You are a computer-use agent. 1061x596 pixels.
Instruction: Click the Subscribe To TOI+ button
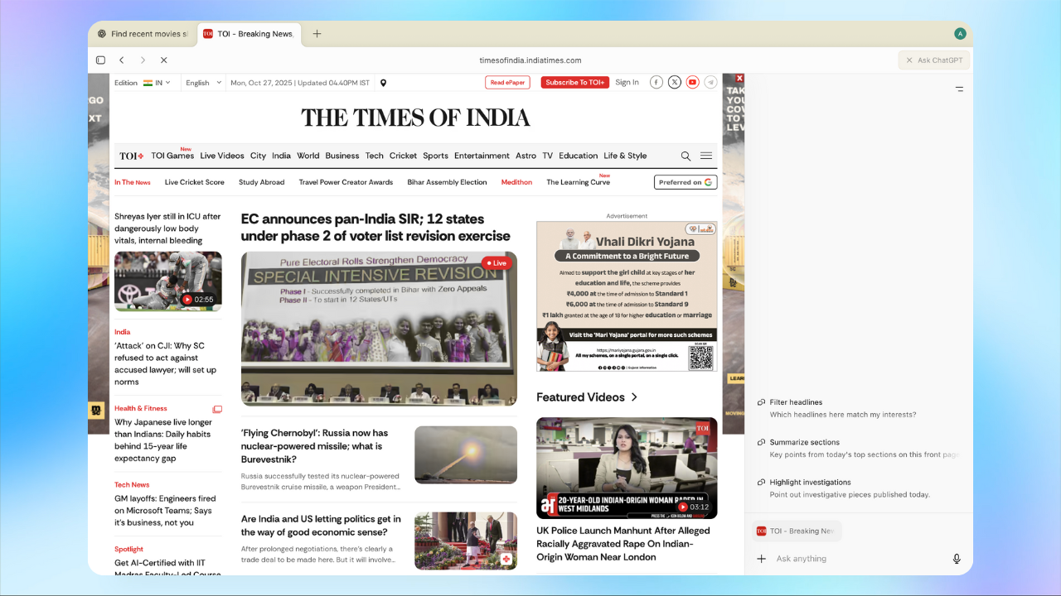(x=574, y=83)
